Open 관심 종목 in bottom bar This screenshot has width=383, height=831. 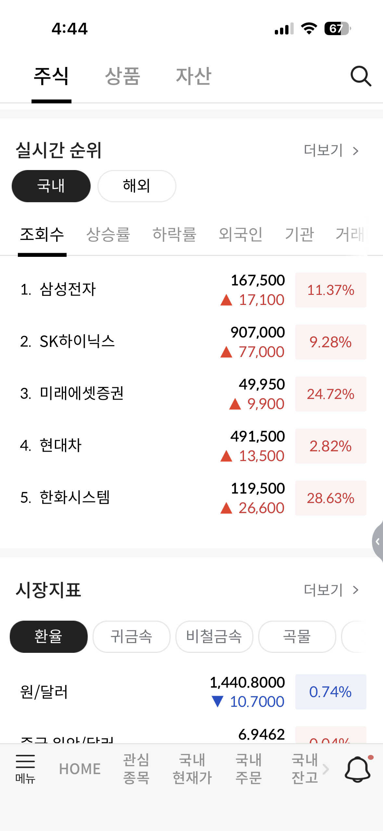pyautogui.click(x=136, y=769)
